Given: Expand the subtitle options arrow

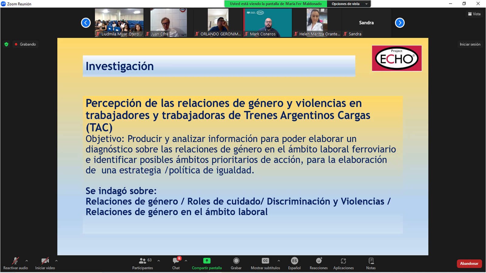Looking at the screenshot, I should click(278, 261).
